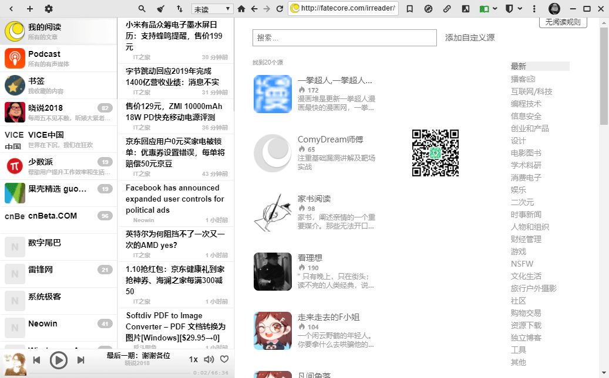Click the shield blocker icon
The width and height of the screenshot is (609, 378).
[509, 9]
